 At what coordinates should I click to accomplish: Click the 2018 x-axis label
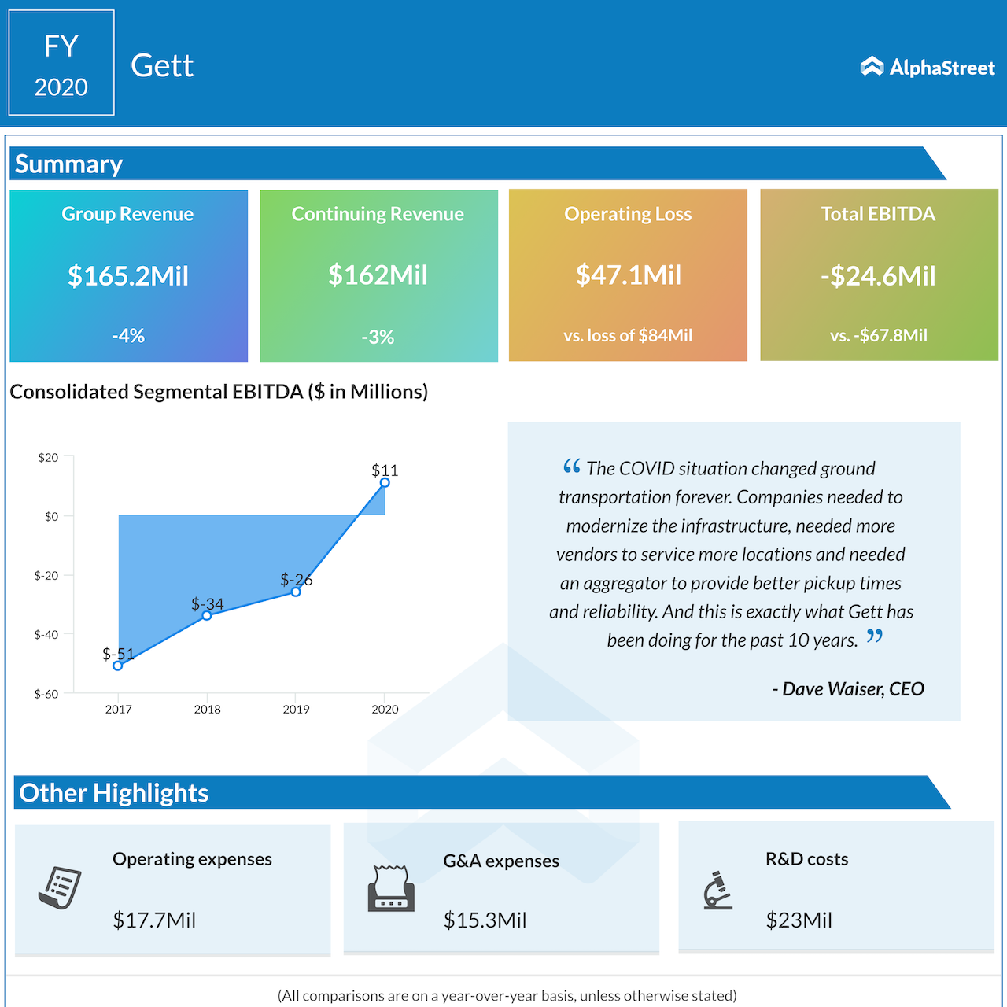tap(208, 709)
